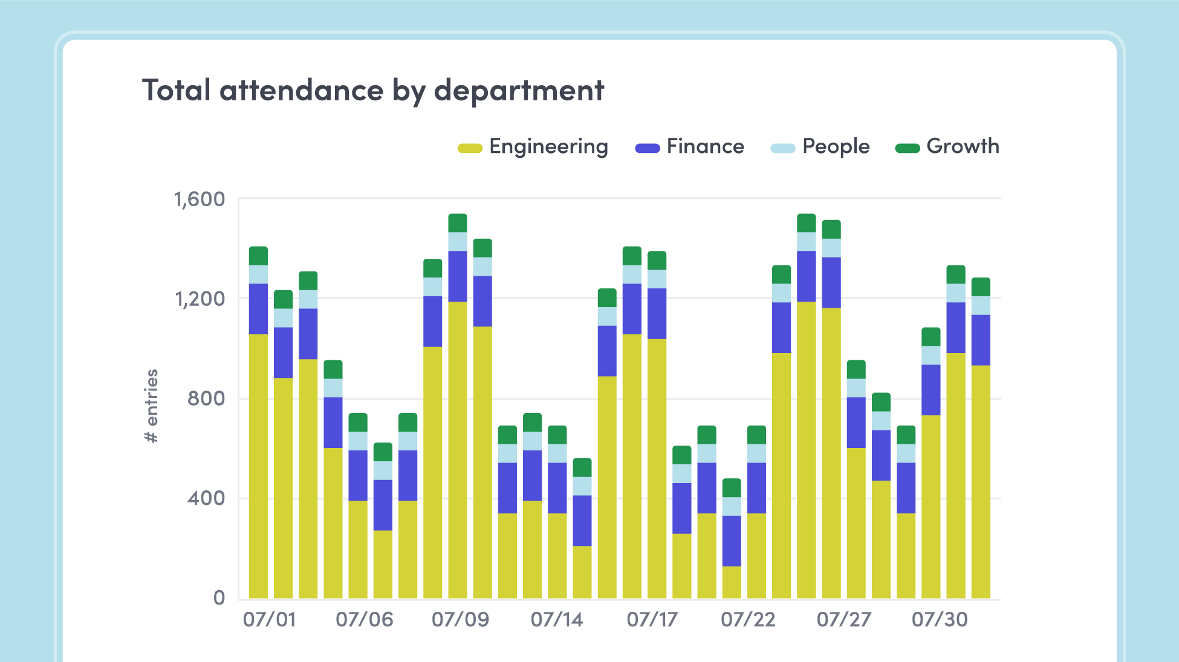
Task: Click the Engineering legend color swatch
Action: (470, 148)
